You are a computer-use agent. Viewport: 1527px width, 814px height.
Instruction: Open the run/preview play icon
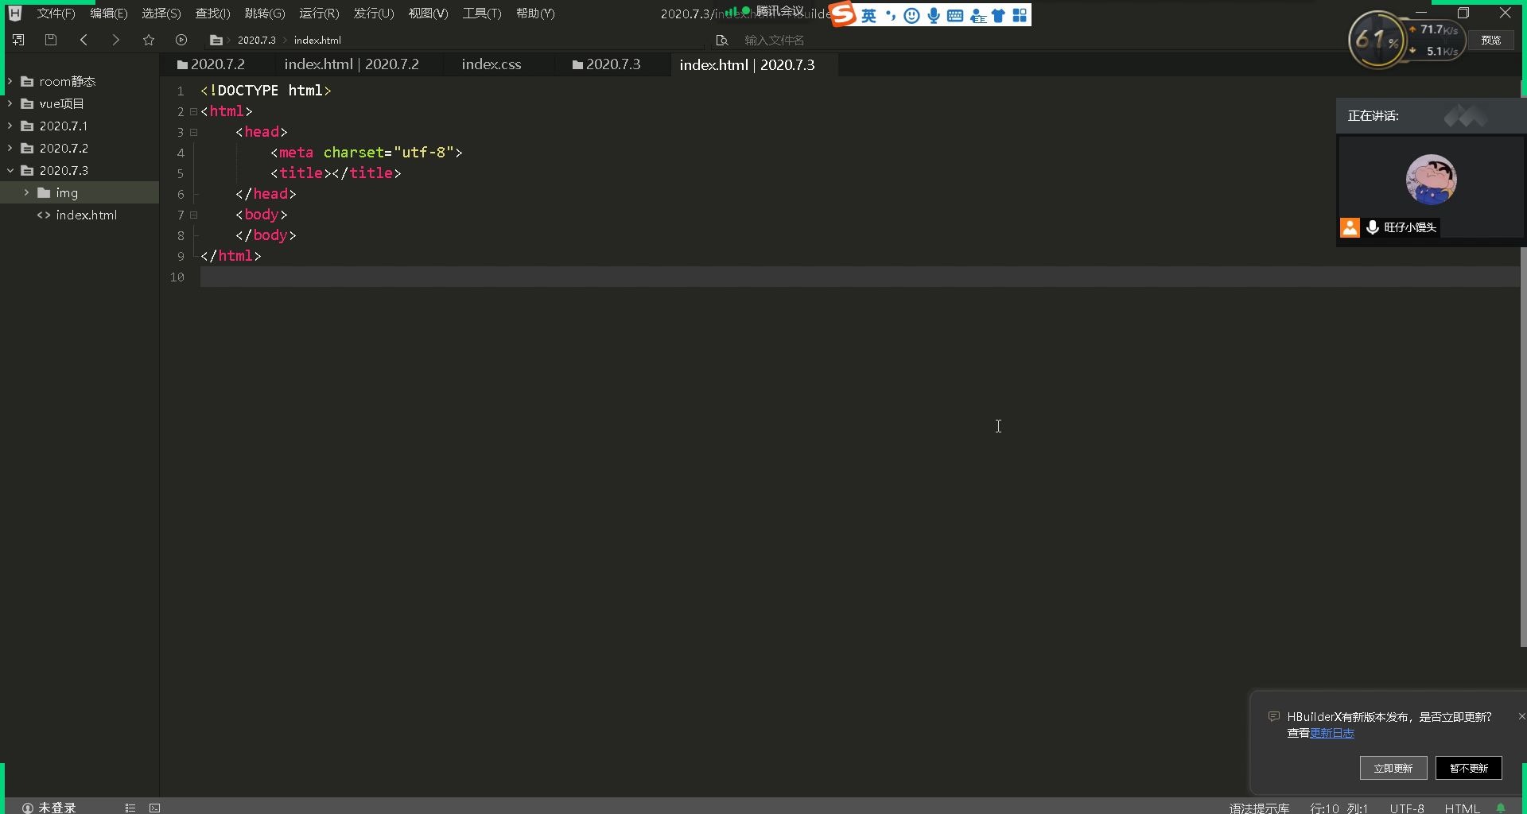point(181,40)
